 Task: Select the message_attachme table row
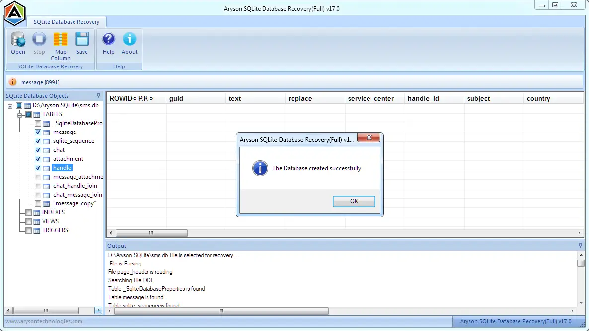[78, 177]
